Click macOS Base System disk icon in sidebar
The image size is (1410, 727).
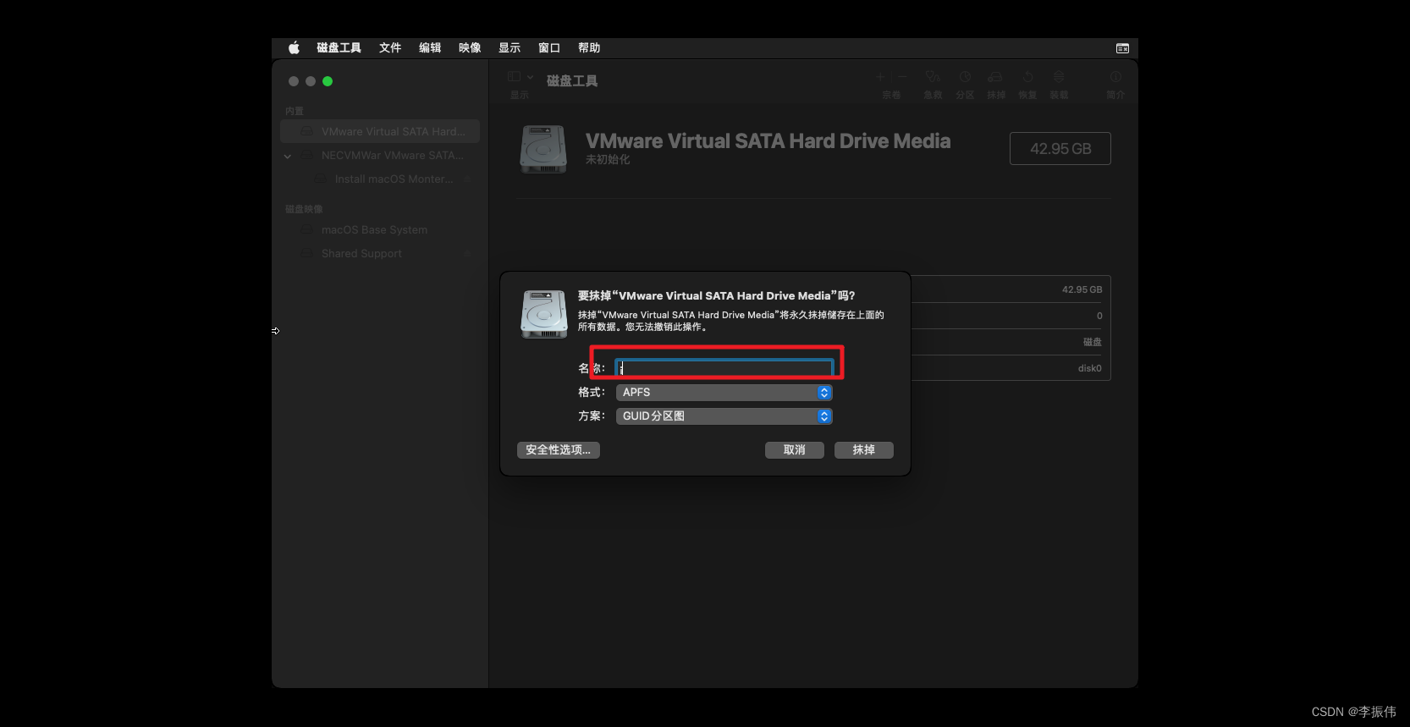[x=307, y=229]
